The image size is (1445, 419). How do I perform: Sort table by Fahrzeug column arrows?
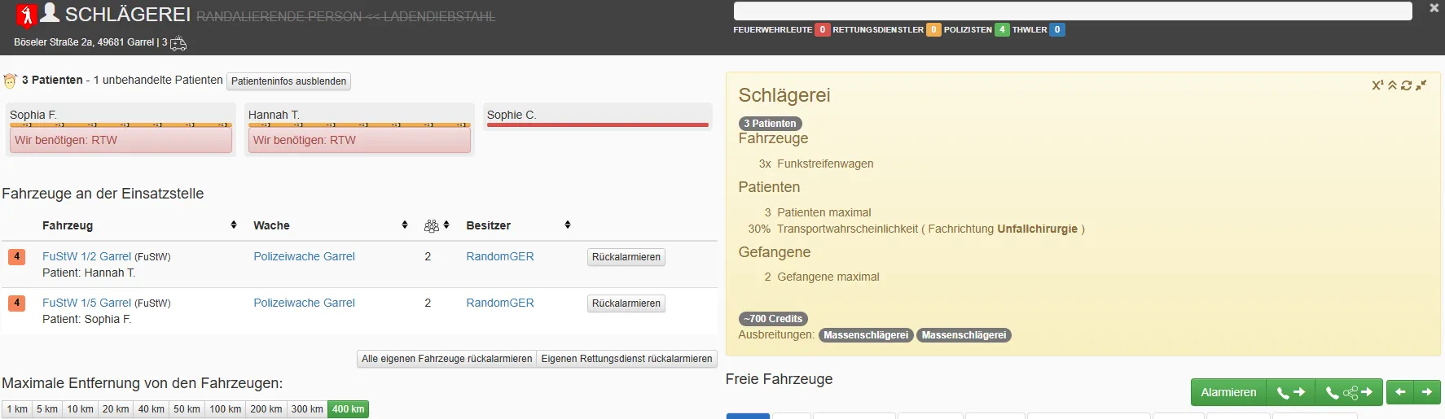(234, 225)
